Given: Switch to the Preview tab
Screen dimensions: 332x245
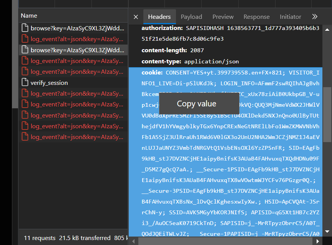Looking at the screenshot, I should pyautogui.click(x=223, y=17).
